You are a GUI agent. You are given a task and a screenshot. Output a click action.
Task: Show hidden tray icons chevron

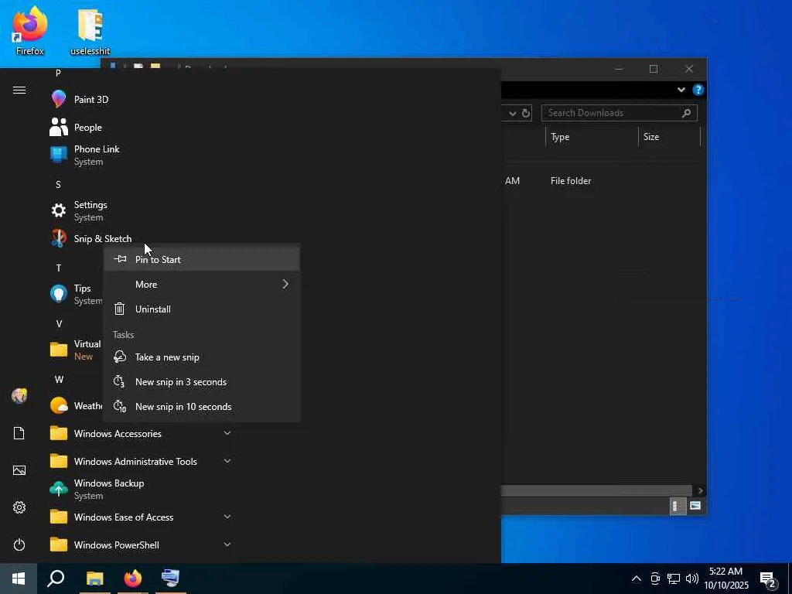click(637, 579)
